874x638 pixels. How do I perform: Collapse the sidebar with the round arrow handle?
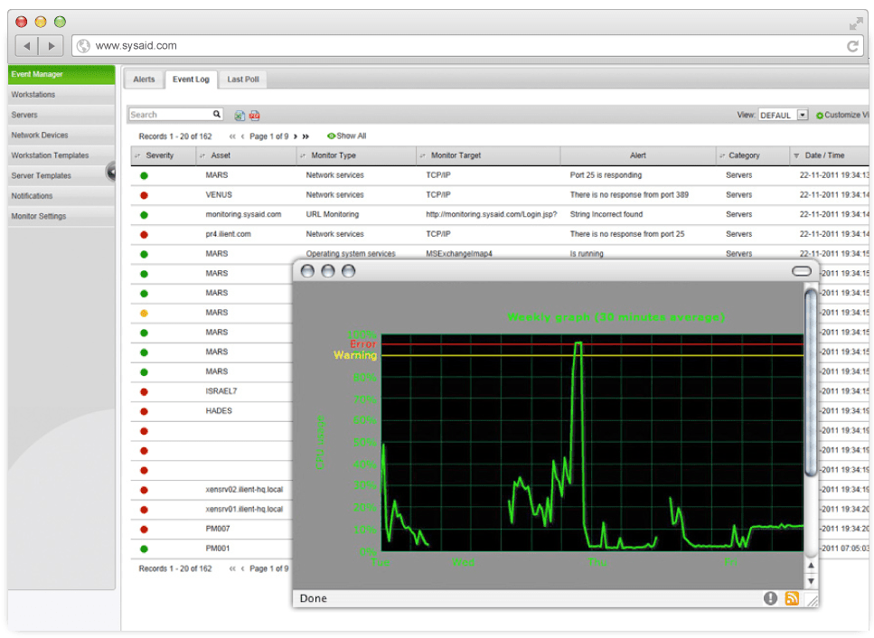[x=111, y=172]
